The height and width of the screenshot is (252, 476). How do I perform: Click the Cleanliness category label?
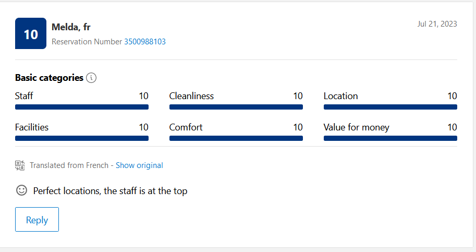click(191, 96)
